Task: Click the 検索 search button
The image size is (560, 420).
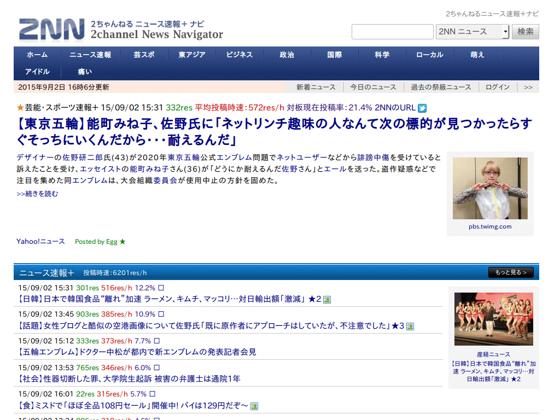Action: click(526, 32)
